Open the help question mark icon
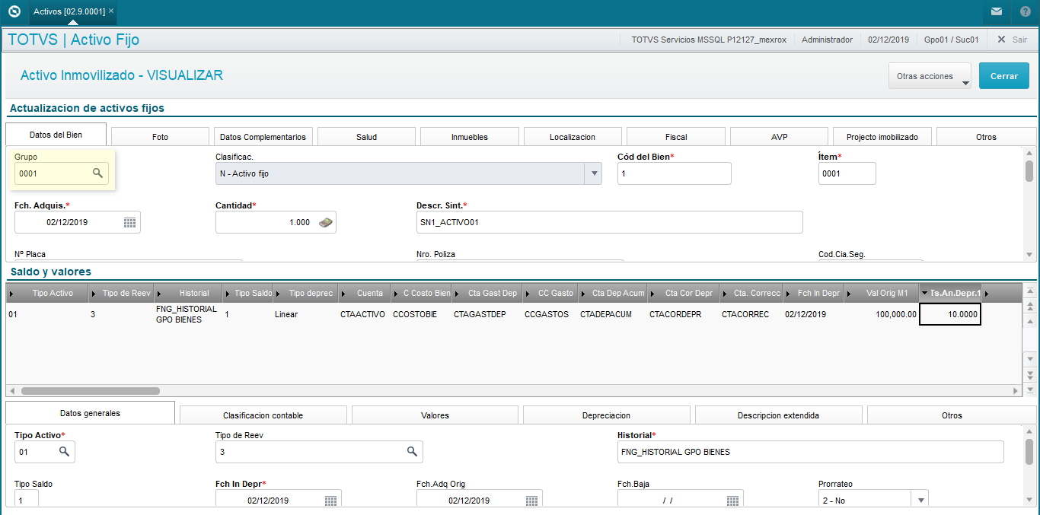The width and height of the screenshot is (1040, 515). 1026,11
